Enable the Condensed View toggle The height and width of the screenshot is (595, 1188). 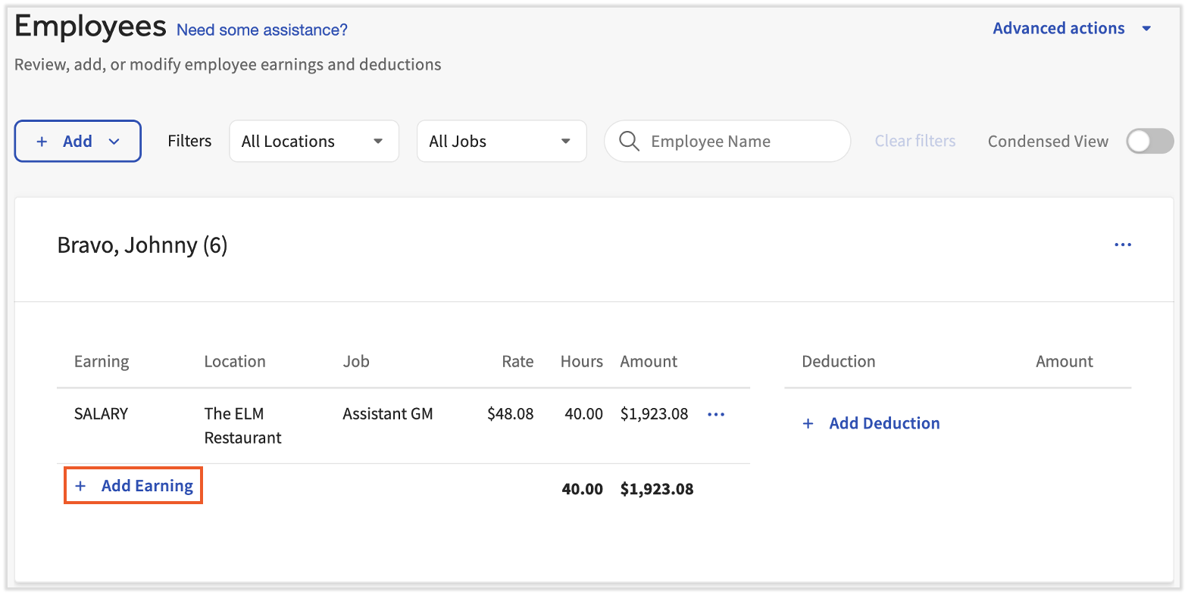[x=1149, y=142]
